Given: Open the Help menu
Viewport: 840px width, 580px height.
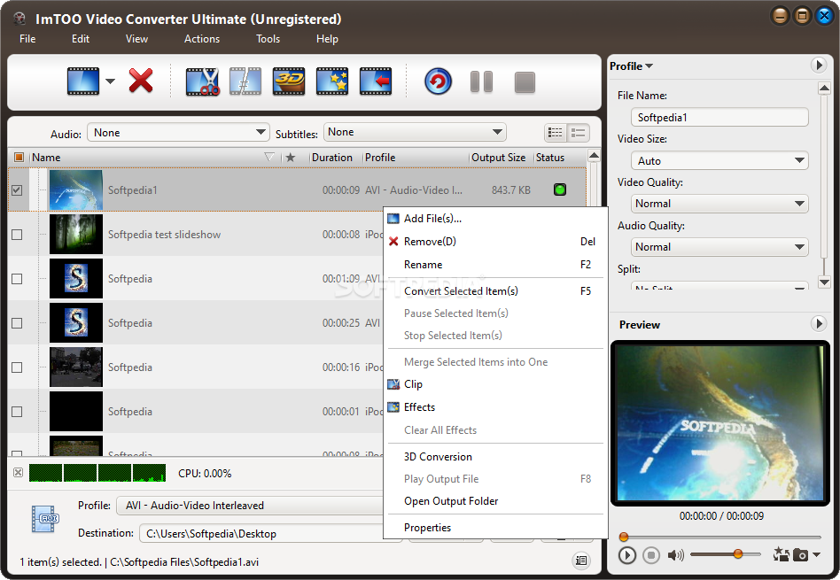Looking at the screenshot, I should click(327, 39).
